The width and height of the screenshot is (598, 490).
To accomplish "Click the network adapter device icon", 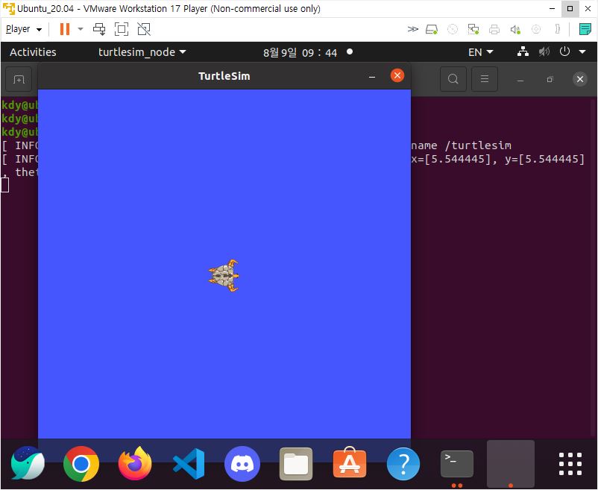I will 473,29.
